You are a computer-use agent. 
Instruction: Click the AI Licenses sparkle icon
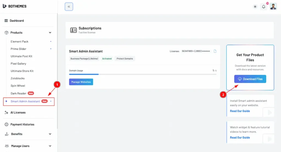pyautogui.click(x=7, y=112)
